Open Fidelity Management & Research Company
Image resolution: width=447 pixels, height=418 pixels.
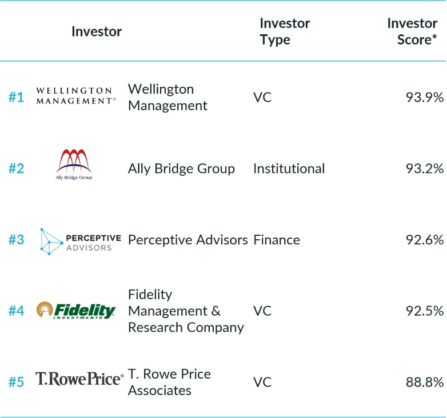tap(185, 311)
